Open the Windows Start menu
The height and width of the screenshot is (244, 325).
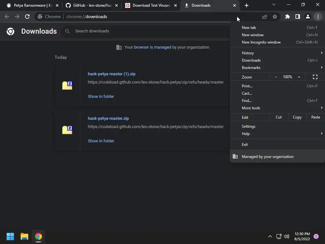[x=10, y=236]
